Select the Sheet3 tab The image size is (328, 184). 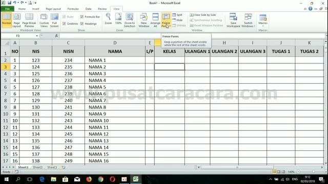point(52,167)
